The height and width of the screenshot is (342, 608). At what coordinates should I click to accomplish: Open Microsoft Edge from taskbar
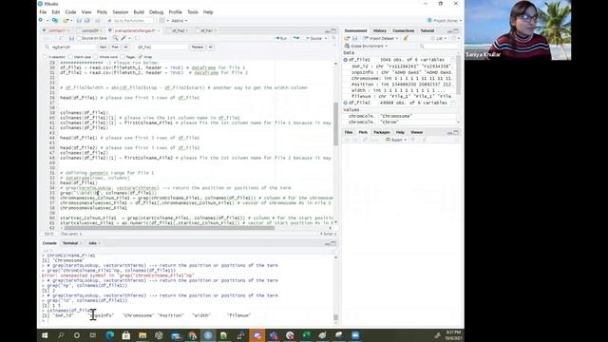[110, 335]
